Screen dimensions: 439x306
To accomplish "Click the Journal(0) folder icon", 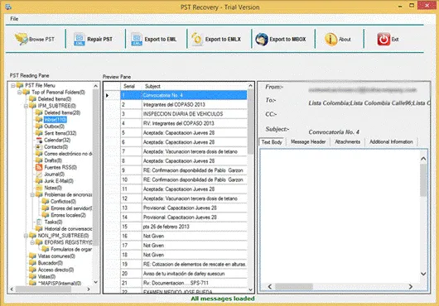I will coord(39,175).
